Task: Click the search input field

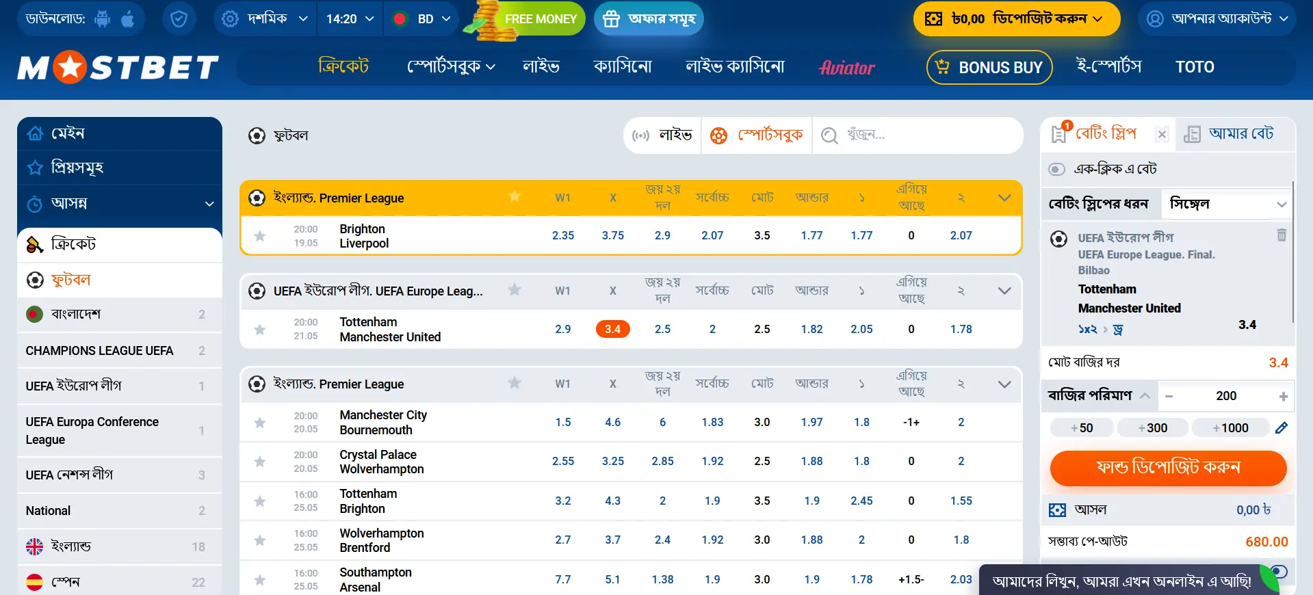Action: click(x=917, y=135)
